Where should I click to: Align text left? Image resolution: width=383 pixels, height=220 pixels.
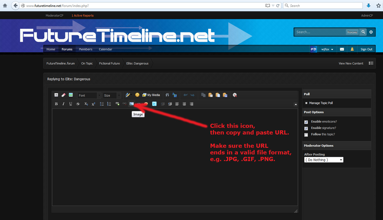[x=177, y=104]
